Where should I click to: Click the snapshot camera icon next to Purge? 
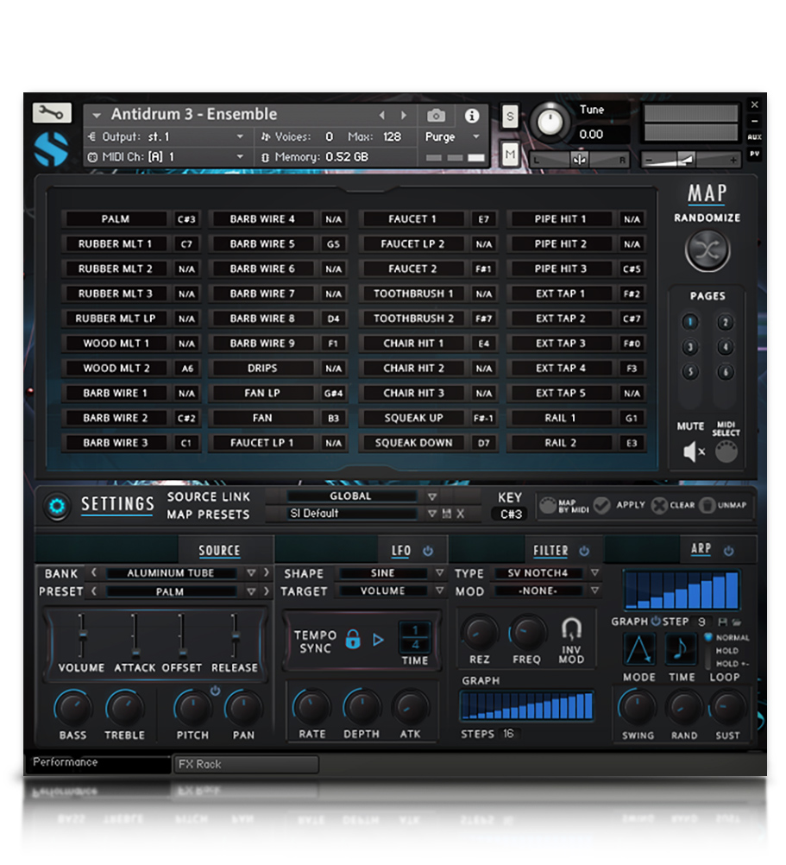tap(436, 115)
